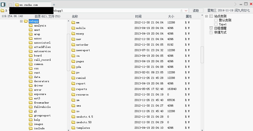Click the dotted square icon beside tab

click(10, 5)
